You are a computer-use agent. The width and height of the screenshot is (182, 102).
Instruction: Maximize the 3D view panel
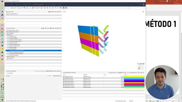click(x=143, y=12)
